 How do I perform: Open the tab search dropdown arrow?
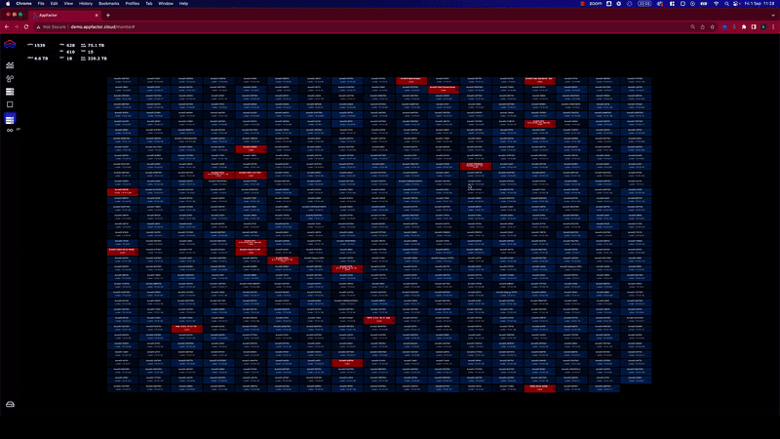[773, 16]
